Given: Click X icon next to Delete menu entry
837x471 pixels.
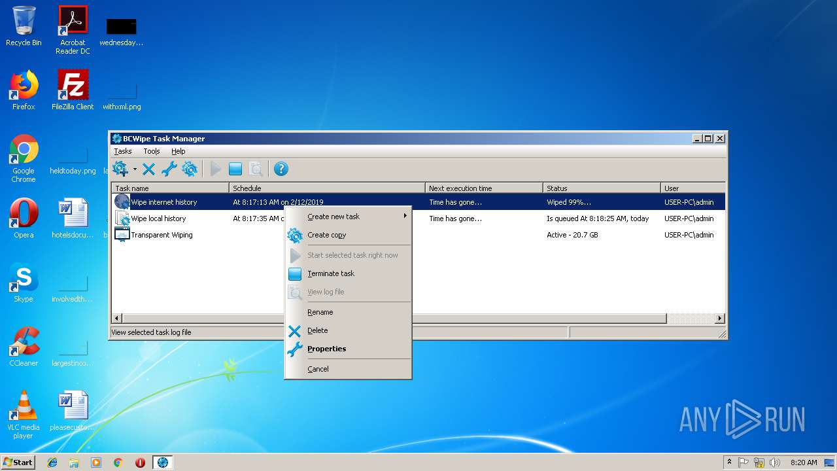Looking at the screenshot, I should tap(295, 331).
